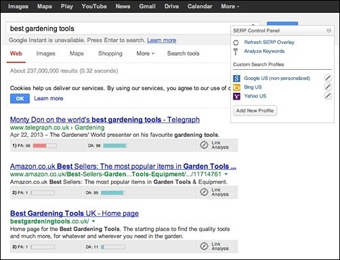Viewport: 340px width, 260px height.
Task: Click Link Analysis for the bestgardeningtools result
Action: point(220,246)
